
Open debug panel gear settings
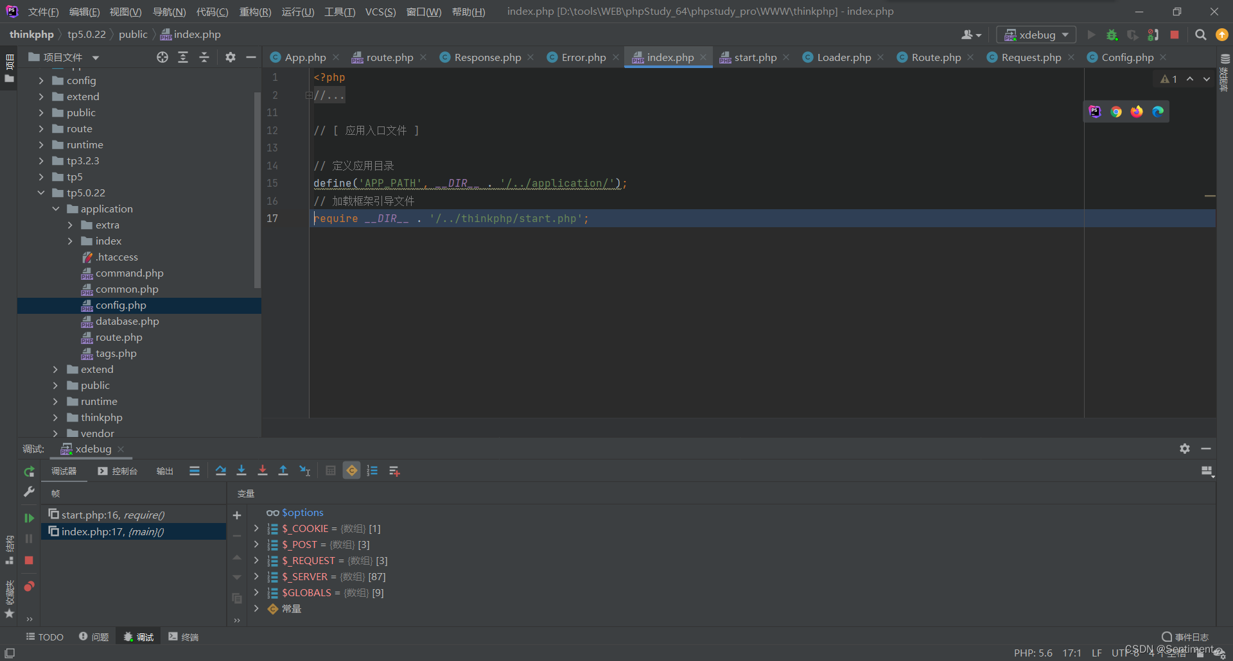click(x=1185, y=449)
